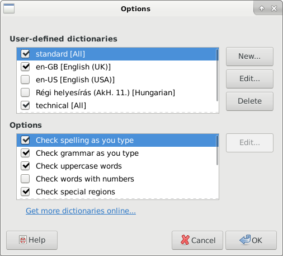This screenshot has height=256, width=283.
Task: Enable the Régi helyesírás Hungarian dictionary
Action: click(x=25, y=92)
